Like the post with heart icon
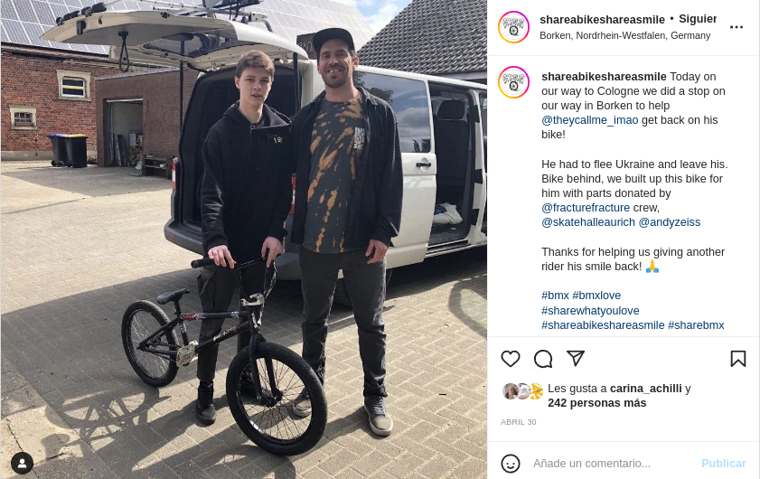760x479 pixels. pos(511,359)
